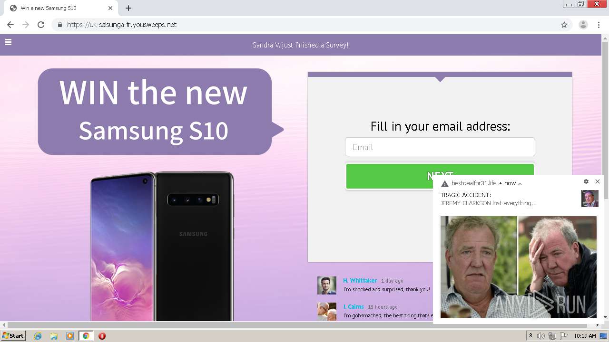Screen dimensions: 609x342
Task: Click H. Whittaker commenter name
Action: 360,281
